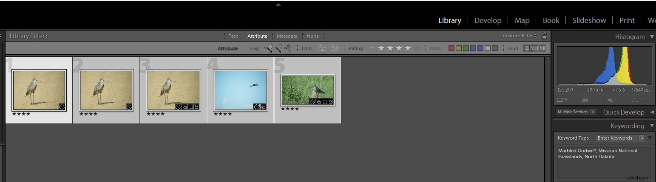The height and width of the screenshot is (182, 656).
Task: Click keyword badge on photo 1
Action: pos(62,107)
